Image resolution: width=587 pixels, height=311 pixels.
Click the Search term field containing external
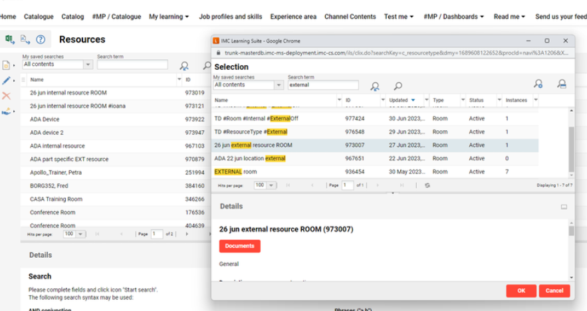pos(323,85)
